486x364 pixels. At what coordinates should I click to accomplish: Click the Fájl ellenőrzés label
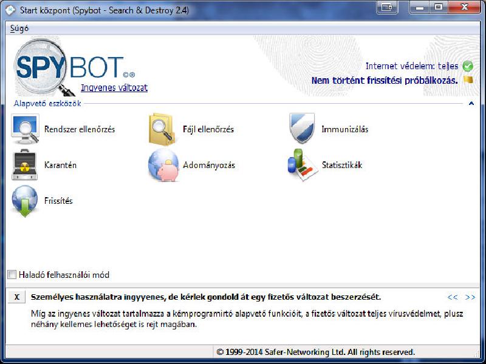point(208,129)
